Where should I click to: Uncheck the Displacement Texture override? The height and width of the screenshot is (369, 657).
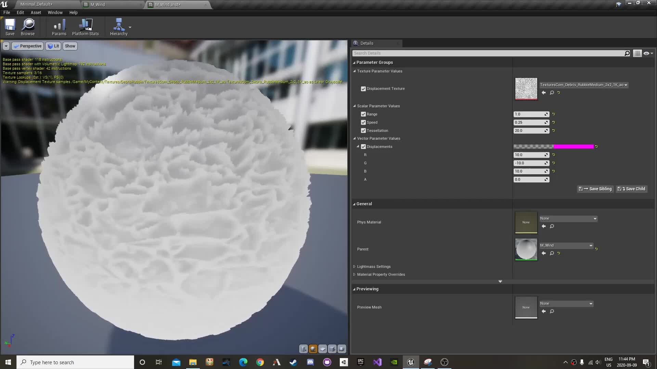point(363,88)
